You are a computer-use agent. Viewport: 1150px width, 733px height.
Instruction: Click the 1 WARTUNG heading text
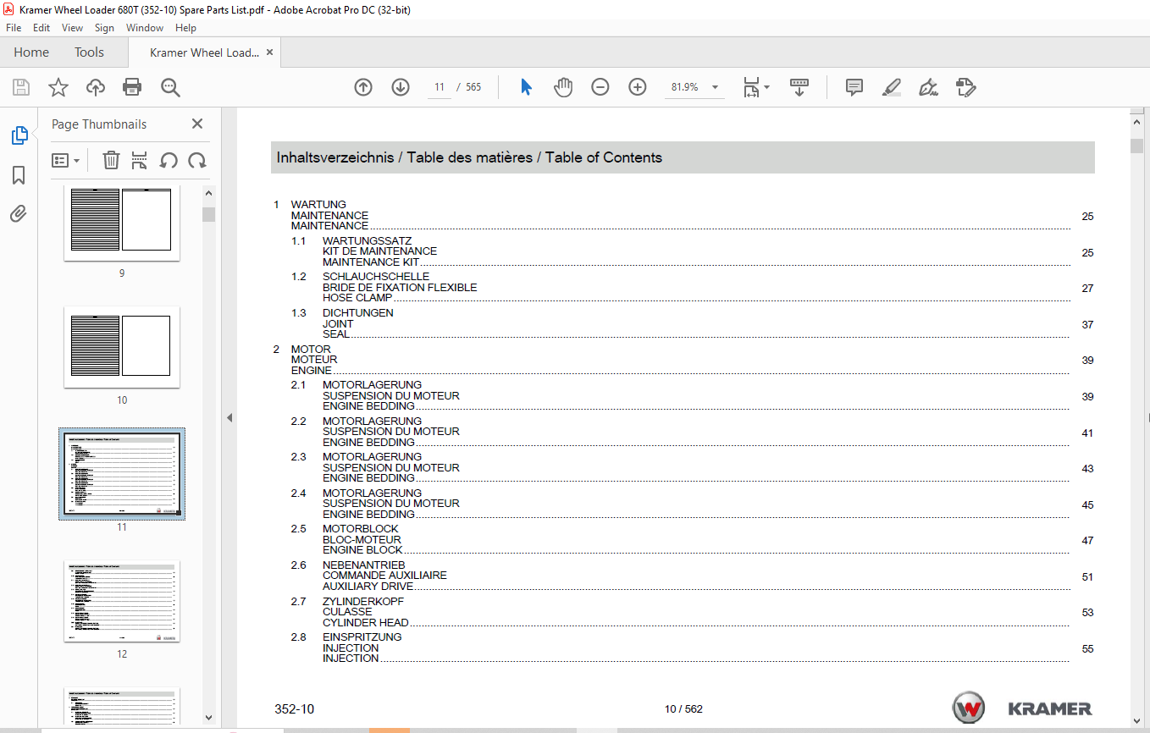318,204
